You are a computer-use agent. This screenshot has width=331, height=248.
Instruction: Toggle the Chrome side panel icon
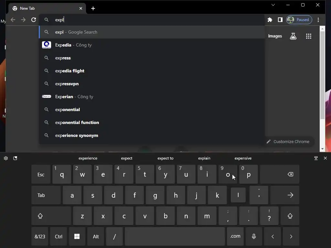[x=280, y=20]
